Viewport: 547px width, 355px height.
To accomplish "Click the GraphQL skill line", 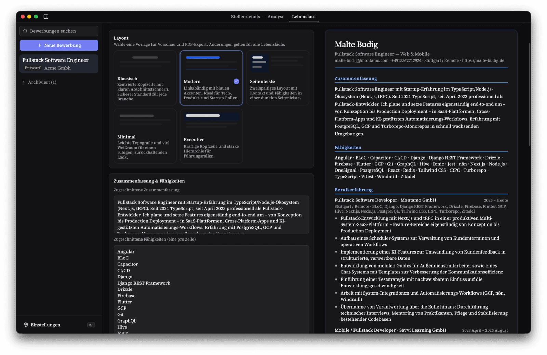I will pos(127,320).
